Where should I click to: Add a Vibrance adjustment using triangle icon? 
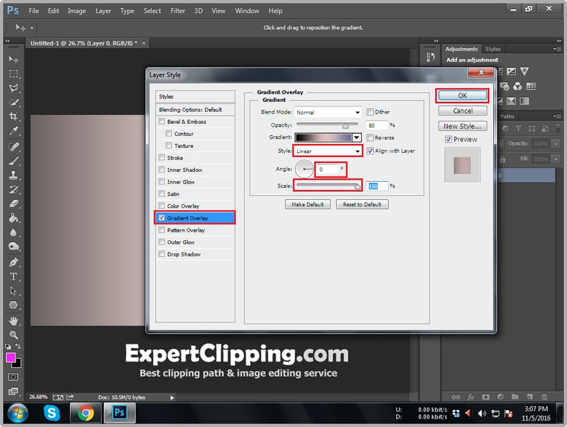click(x=524, y=71)
